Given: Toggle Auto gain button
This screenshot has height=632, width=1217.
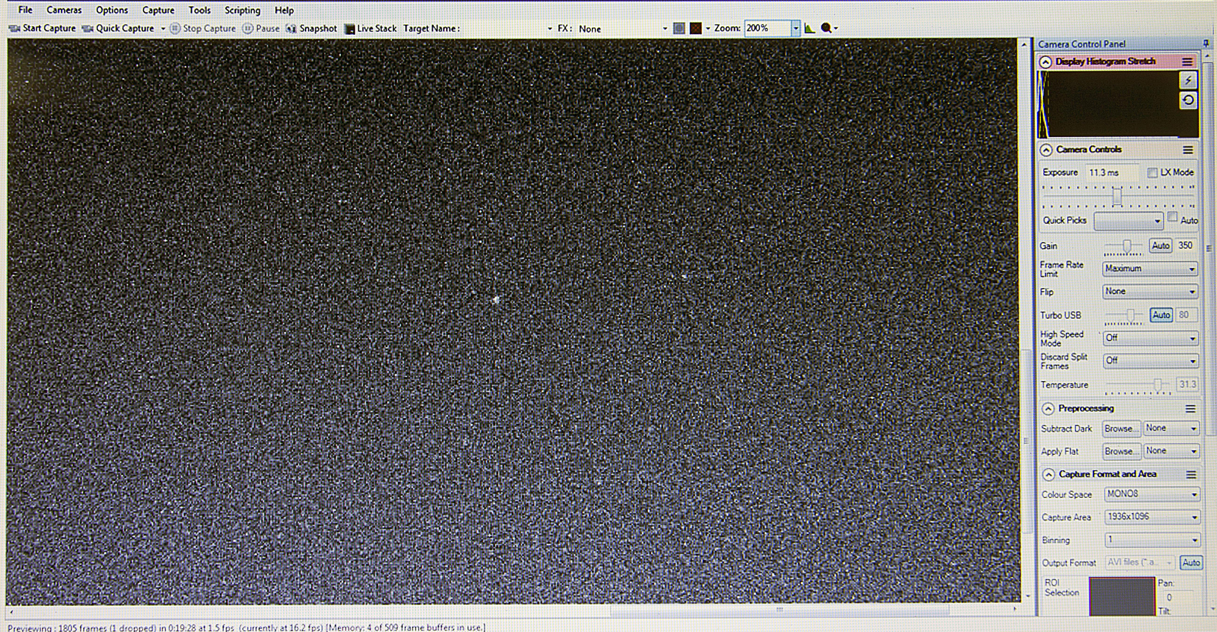Looking at the screenshot, I should tap(1160, 245).
